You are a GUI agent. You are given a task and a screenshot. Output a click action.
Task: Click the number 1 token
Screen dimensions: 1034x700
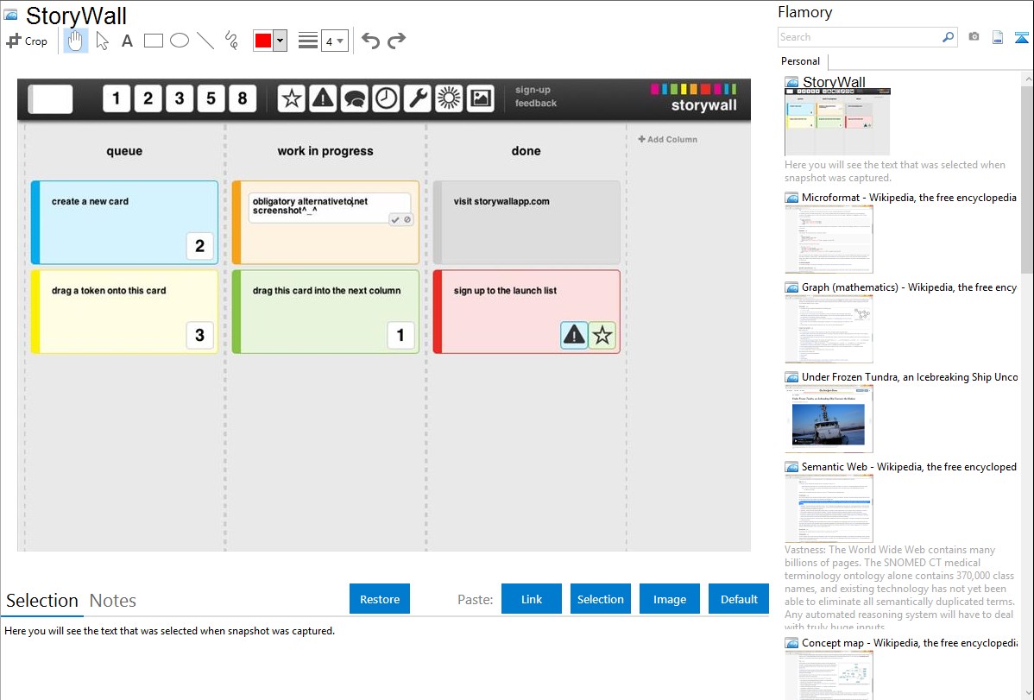pyautogui.click(x=117, y=99)
